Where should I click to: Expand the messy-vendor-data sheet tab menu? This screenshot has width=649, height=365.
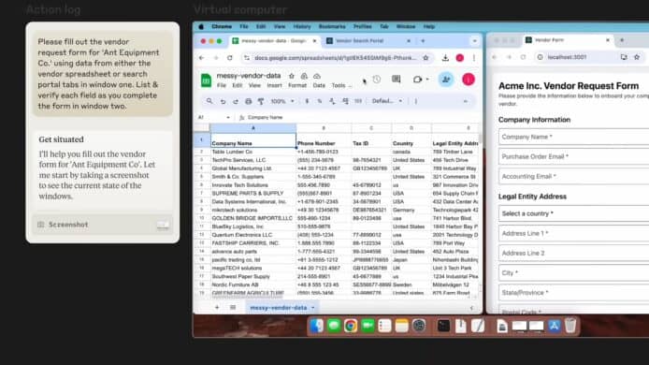[313, 308]
